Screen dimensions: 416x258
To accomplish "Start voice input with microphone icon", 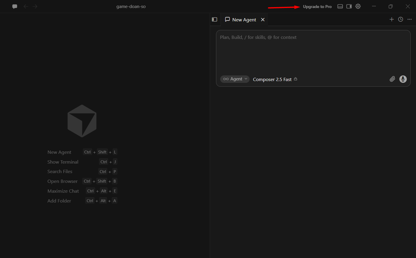I will (403, 79).
